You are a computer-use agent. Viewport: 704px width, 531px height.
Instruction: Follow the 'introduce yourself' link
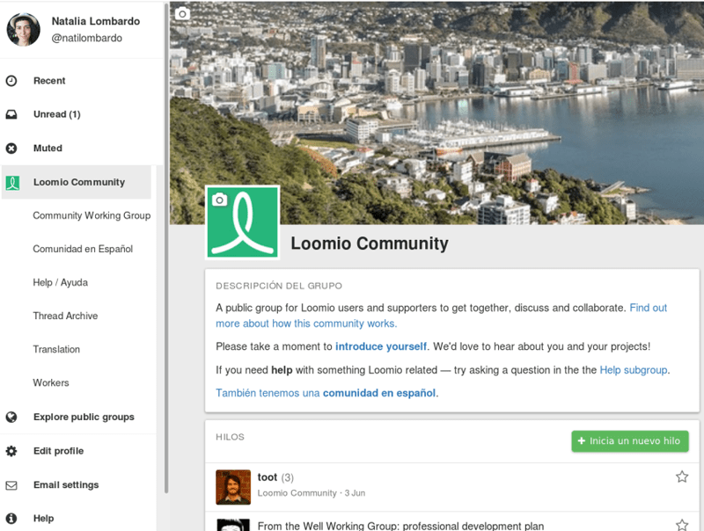tap(381, 346)
